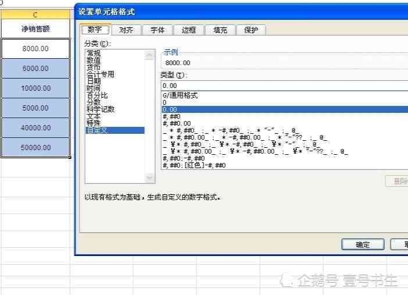This screenshot has height=295, width=408.
Task: Click the 净销售额 header cell
Action: coord(35,29)
